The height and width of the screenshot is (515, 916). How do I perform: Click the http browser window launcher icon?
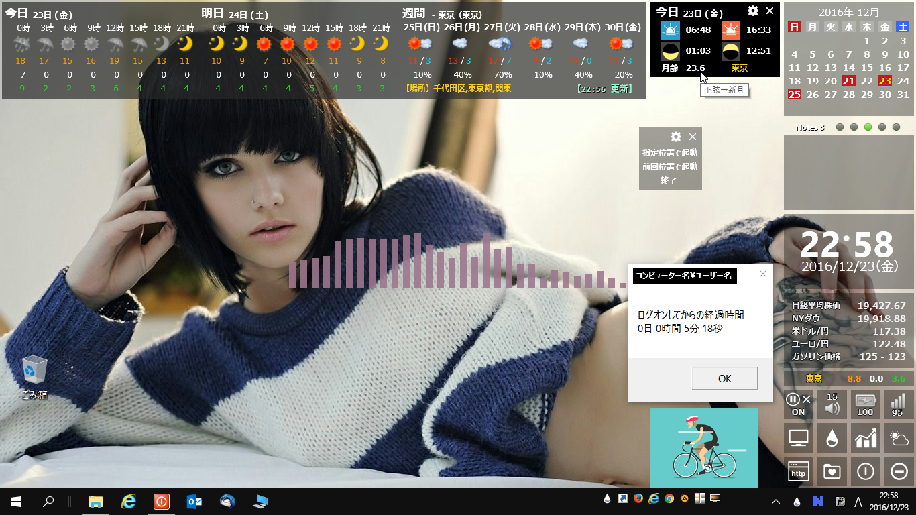click(798, 472)
